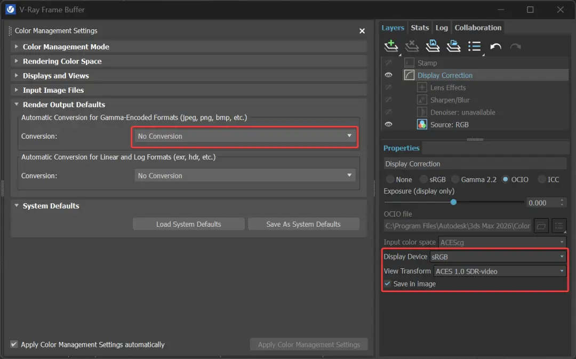Open the Display Device dropdown
Viewport: 576px width, 359px height.
498,257
